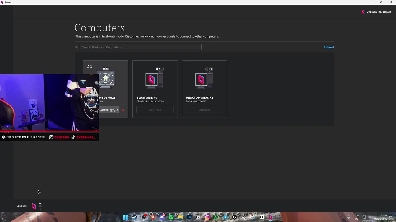
Task: Open the Windows Start menu
Action: point(126,217)
